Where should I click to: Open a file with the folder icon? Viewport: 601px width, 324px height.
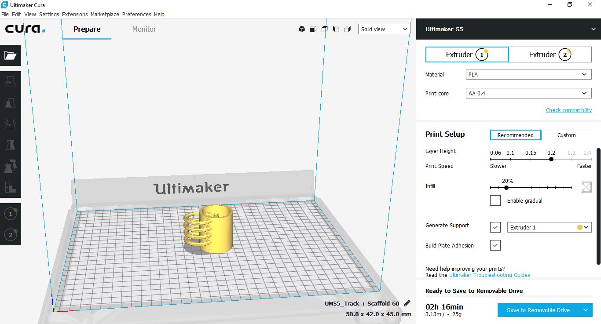pos(11,55)
